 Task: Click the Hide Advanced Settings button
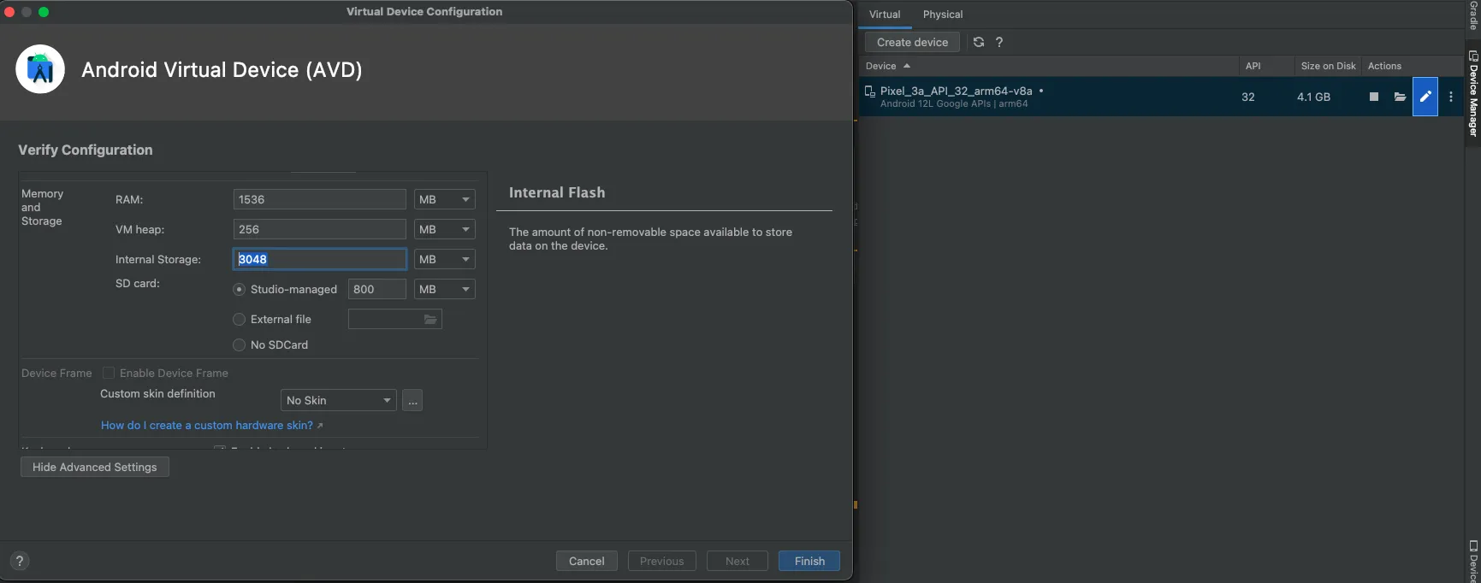coord(95,467)
